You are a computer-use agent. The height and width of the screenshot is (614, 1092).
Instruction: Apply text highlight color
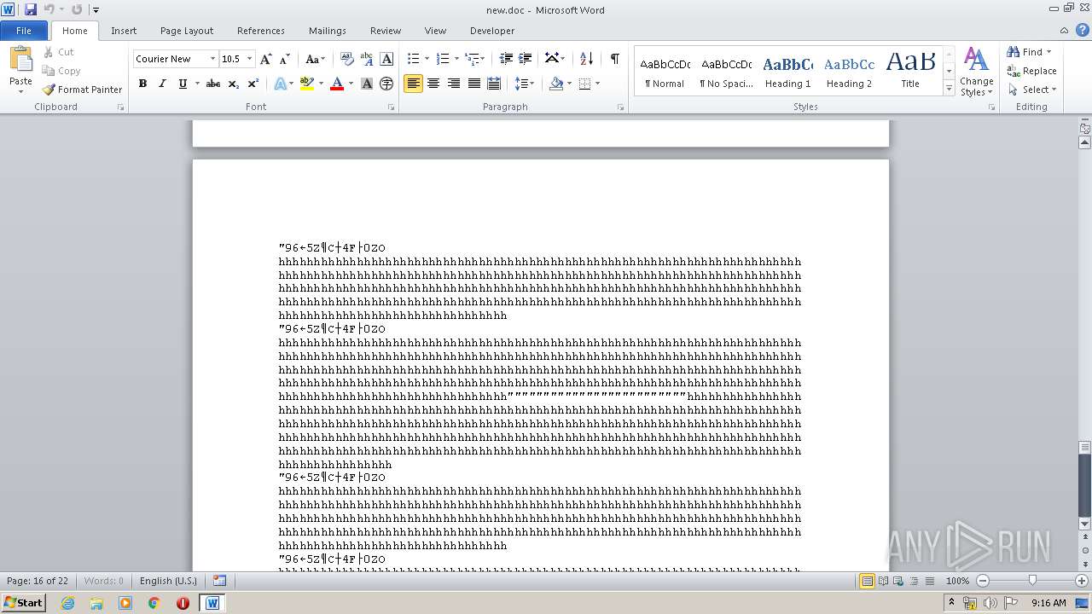coord(307,84)
